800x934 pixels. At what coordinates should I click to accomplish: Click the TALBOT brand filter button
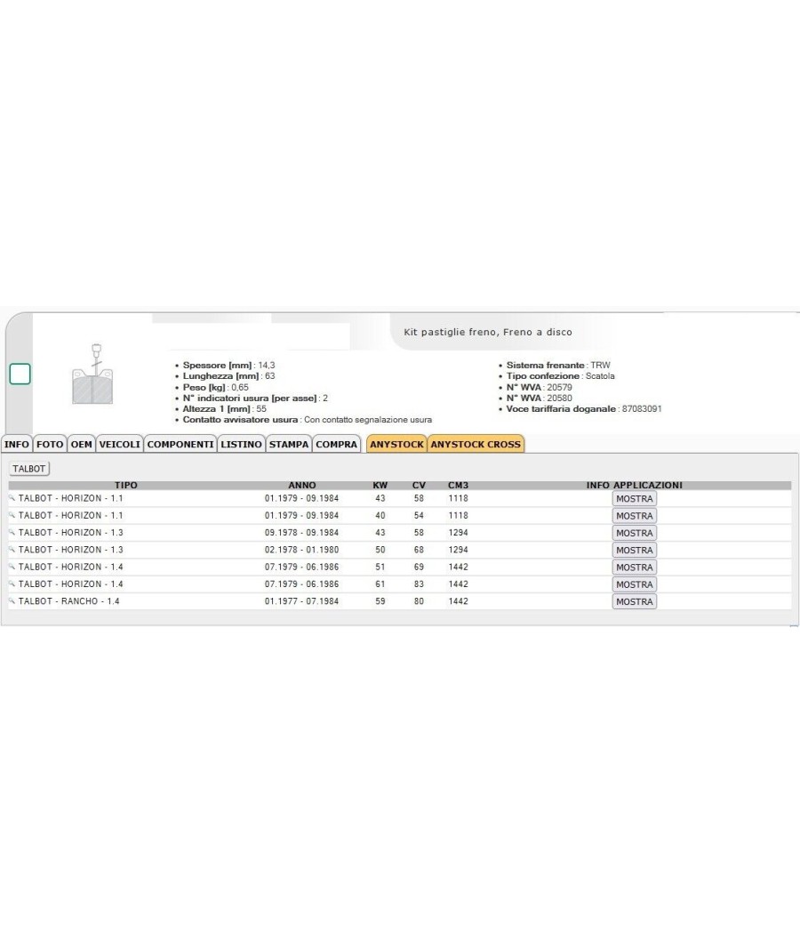pyautogui.click(x=29, y=469)
